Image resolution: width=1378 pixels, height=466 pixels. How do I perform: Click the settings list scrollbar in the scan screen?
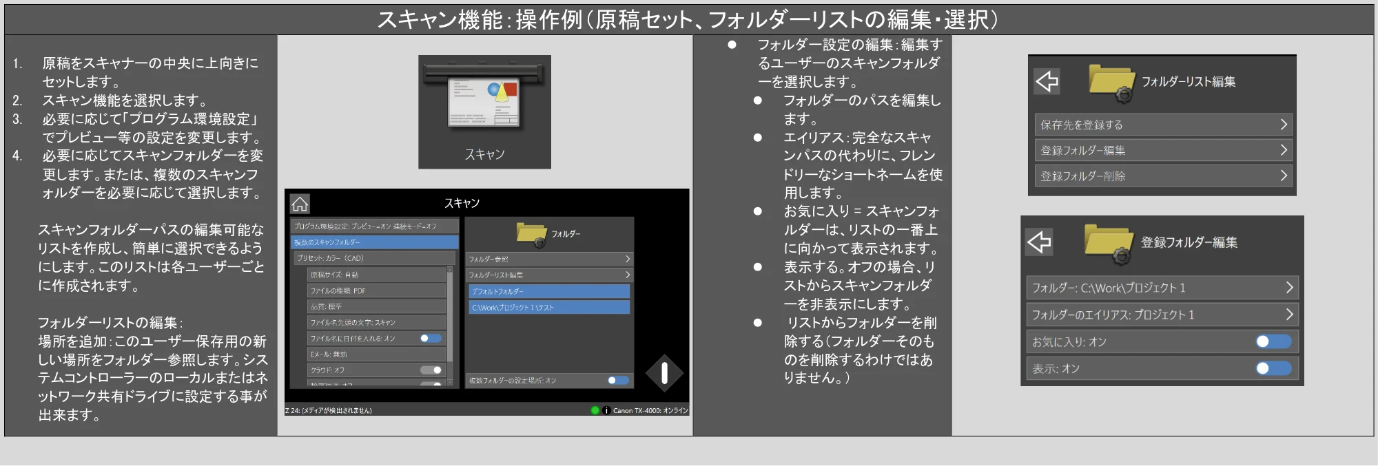(x=450, y=317)
